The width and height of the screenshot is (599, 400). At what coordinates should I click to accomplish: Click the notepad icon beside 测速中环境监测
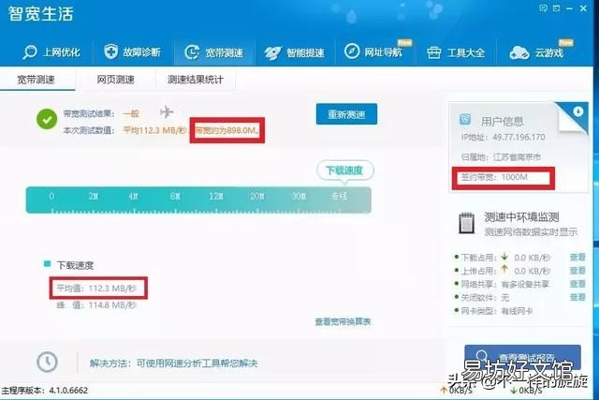[x=466, y=223]
